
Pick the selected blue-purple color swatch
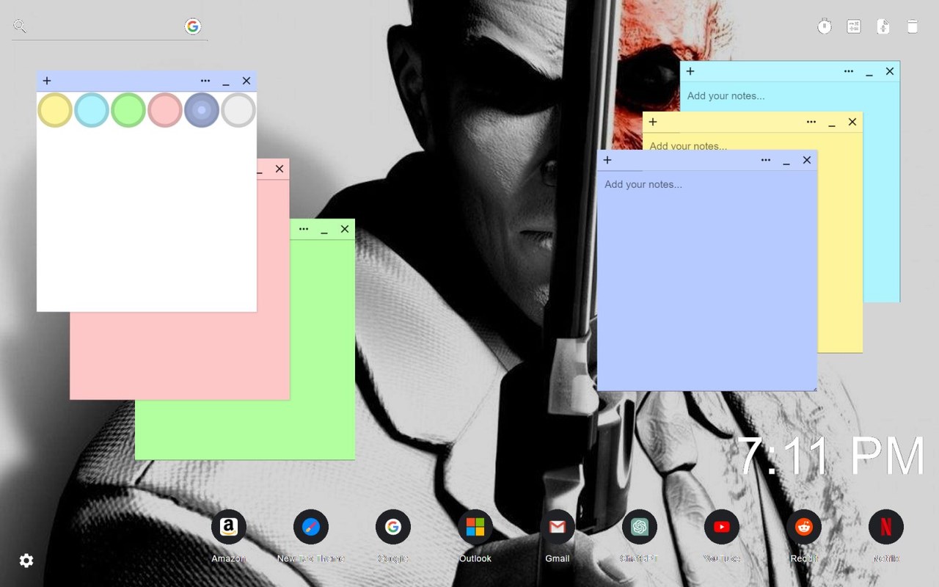pos(202,110)
